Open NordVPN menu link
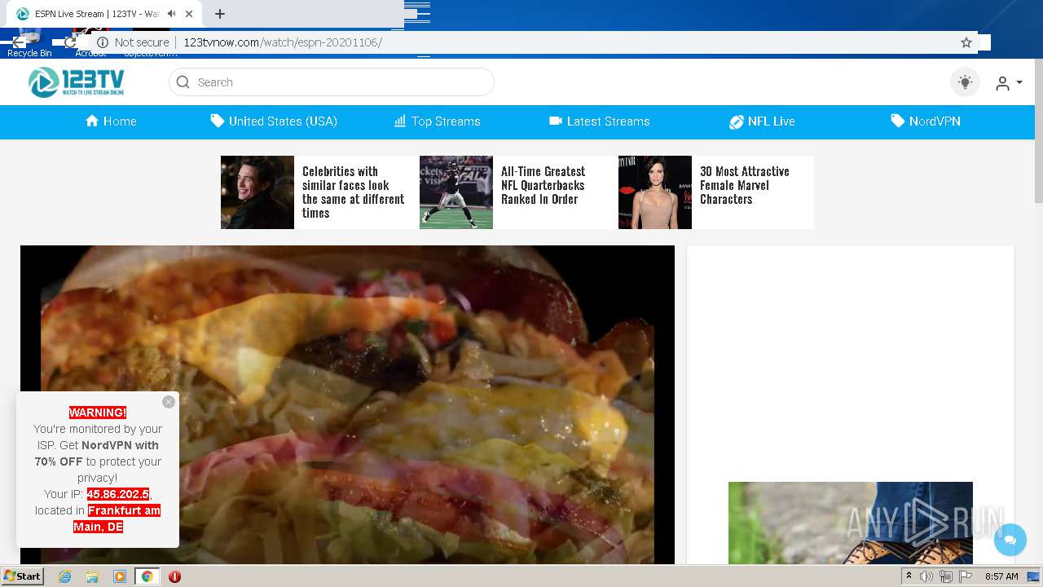This screenshot has height=587, width=1043. pyautogui.click(x=926, y=121)
